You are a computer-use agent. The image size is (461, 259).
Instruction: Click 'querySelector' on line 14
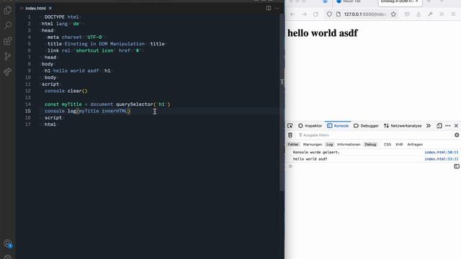[x=135, y=104]
